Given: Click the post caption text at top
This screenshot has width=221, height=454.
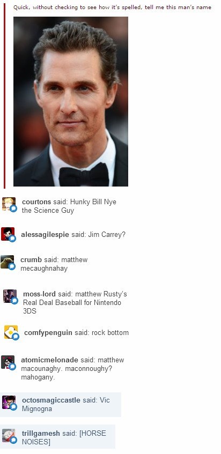Looking at the screenshot, I should coord(112,8).
